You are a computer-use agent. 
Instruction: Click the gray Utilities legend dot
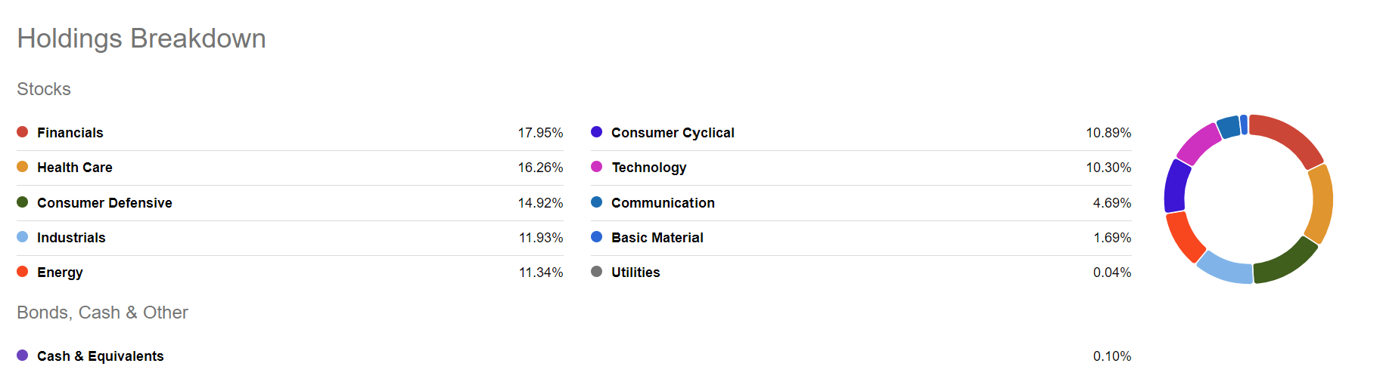tap(597, 272)
